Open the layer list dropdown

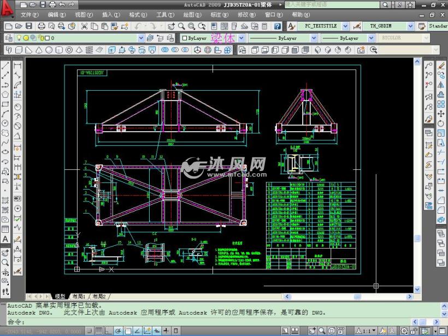pos(142,37)
